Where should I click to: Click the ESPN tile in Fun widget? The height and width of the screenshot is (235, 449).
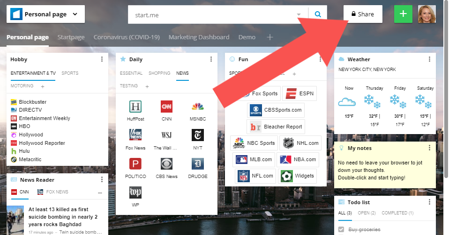299,93
